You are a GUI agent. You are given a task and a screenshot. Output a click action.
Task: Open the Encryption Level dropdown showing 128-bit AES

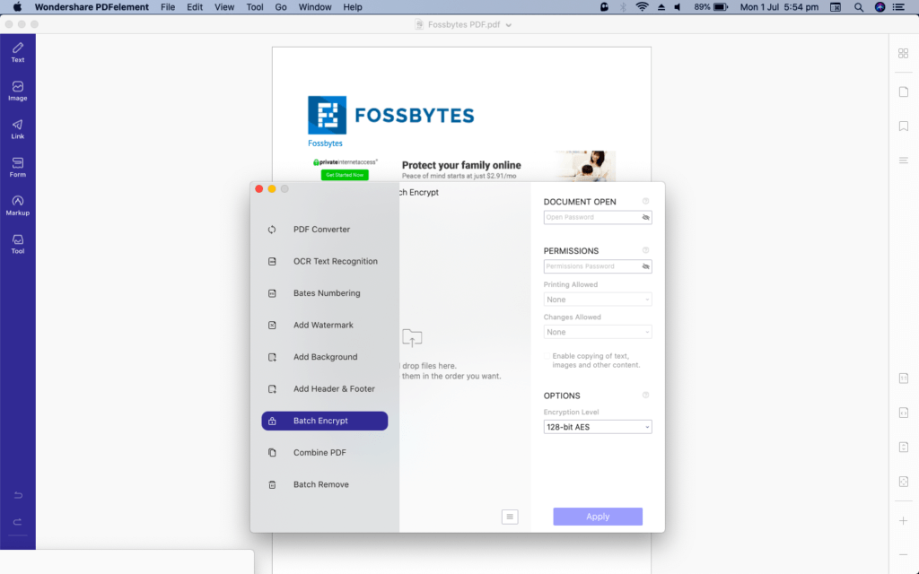(597, 426)
